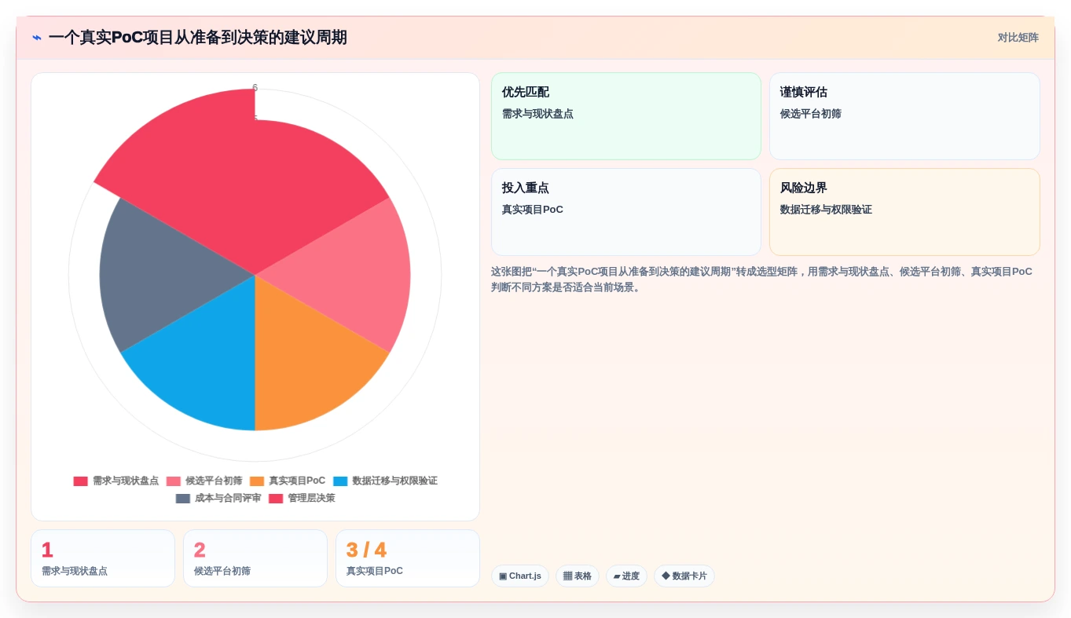Click the Chart.js tag icon
Viewport: 1071px width, 618px height.
(x=503, y=576)
